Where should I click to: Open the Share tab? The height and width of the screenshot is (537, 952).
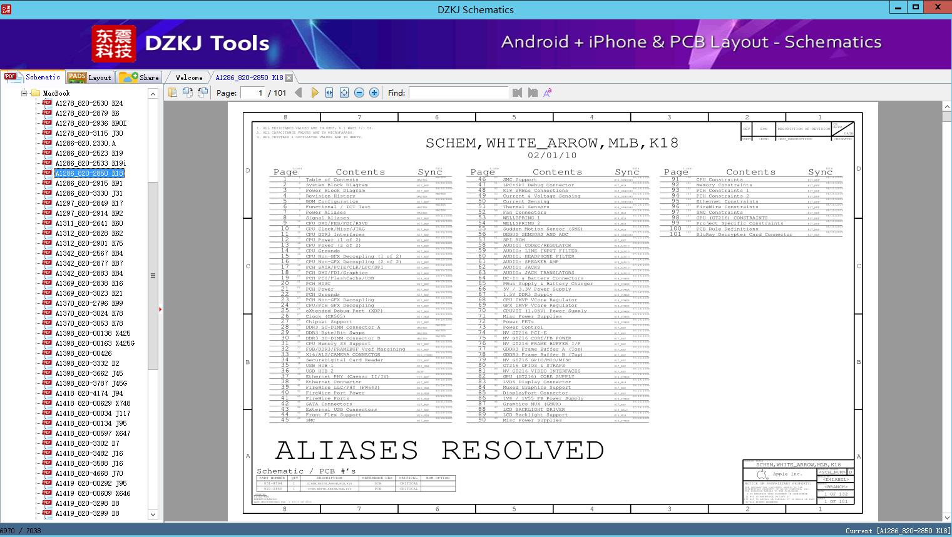tap(139, 78)
